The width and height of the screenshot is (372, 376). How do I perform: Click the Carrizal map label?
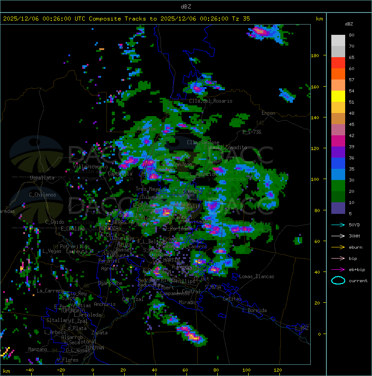pos(133,299)
